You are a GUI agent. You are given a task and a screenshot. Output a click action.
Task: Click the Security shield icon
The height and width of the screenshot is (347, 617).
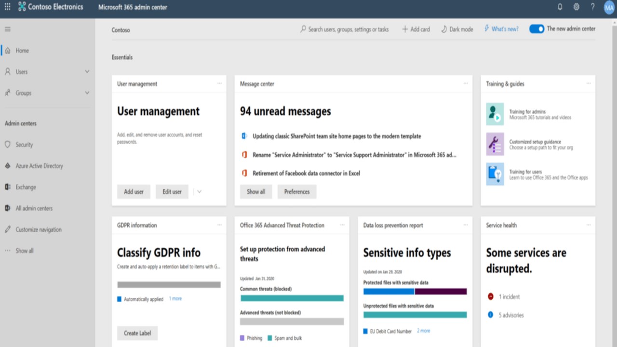pyautogui.click(x=8, y=145)
